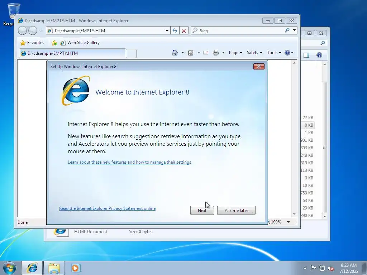Open Windows Explorer from taskbar
Image resolution: width=367 pixels, height=275 pixels.
[54, 268]
